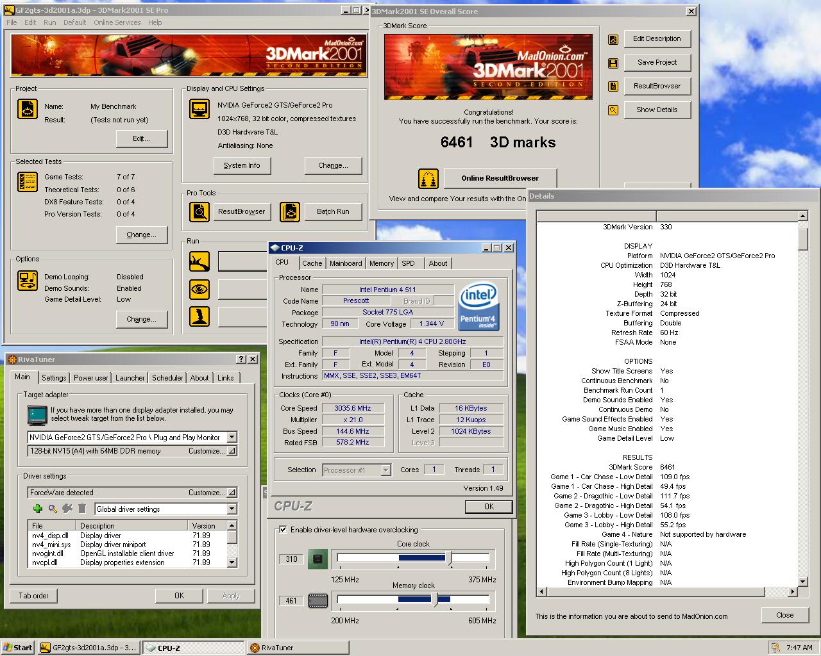Click the Memory clock slider thumb

(435, 600)
